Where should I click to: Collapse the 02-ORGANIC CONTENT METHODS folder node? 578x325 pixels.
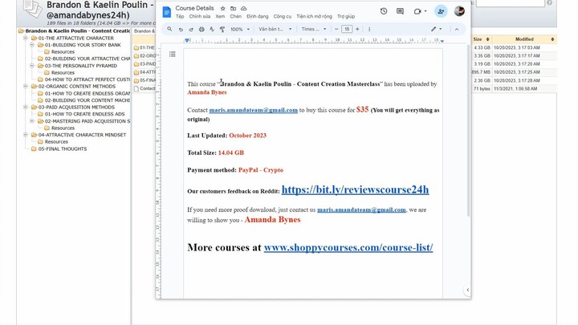[x=26, y=86]
